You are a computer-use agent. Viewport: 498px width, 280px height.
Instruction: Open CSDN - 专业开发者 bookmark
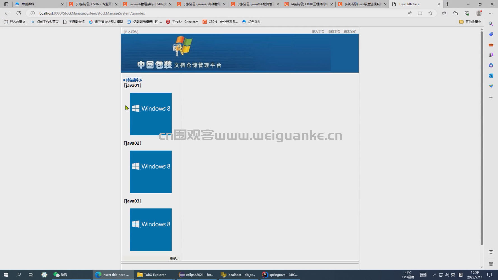[220, 22]
